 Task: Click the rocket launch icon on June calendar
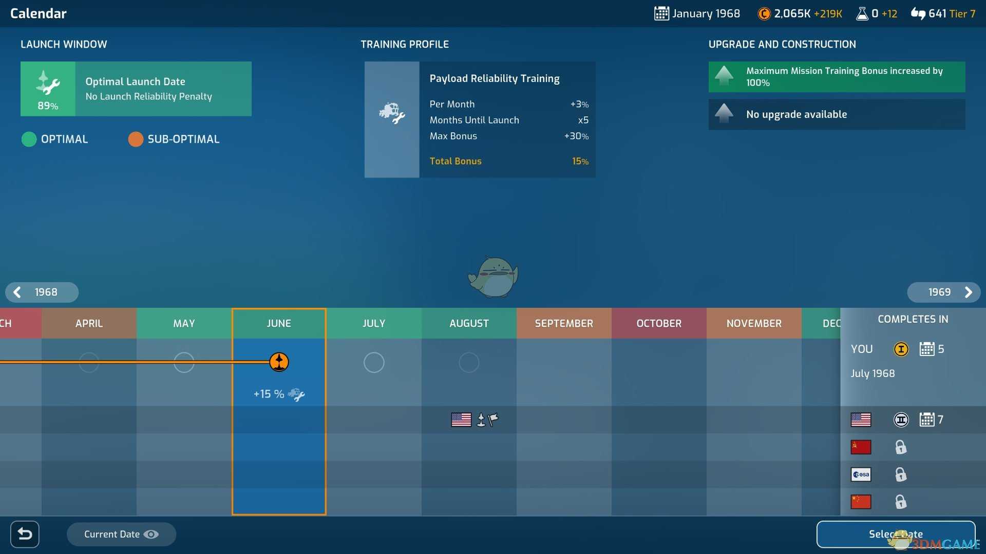point(279,361)
